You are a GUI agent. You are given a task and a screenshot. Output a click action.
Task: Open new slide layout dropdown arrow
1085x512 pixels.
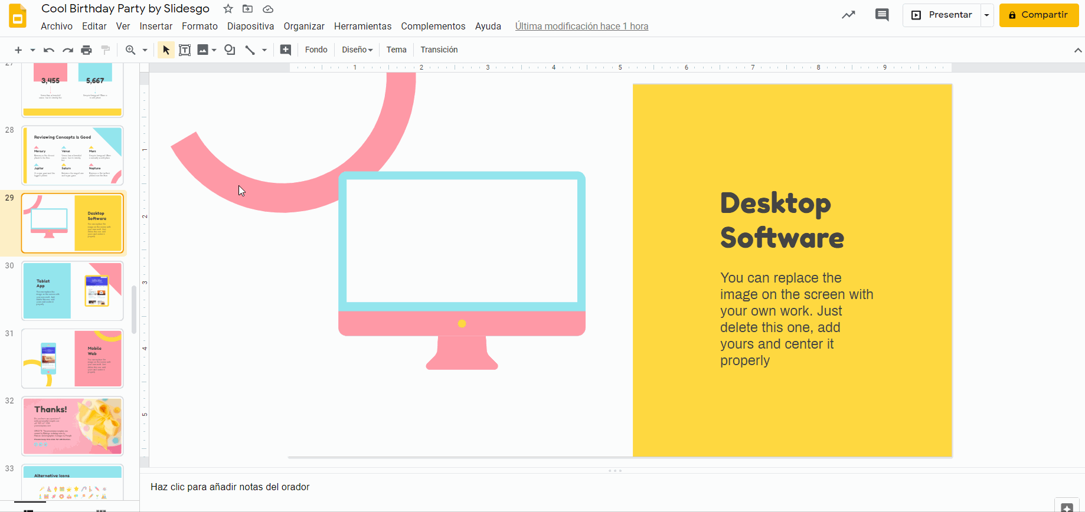(x=32, y=50)
